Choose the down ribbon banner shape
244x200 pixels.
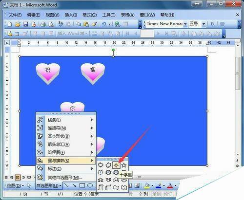click(108, 180)
